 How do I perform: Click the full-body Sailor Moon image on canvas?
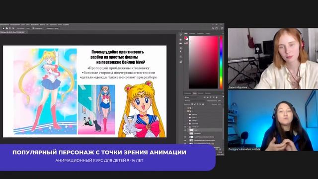(45, 91)
